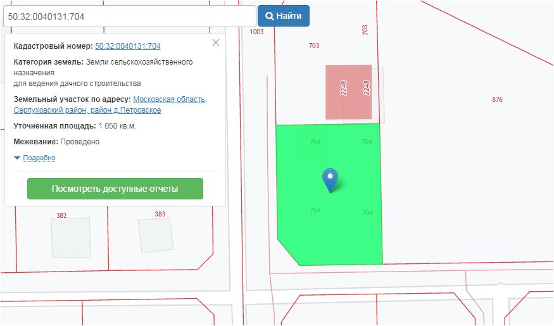Open the Московская область address link
The image size is (554, 326).
(170, 99)
